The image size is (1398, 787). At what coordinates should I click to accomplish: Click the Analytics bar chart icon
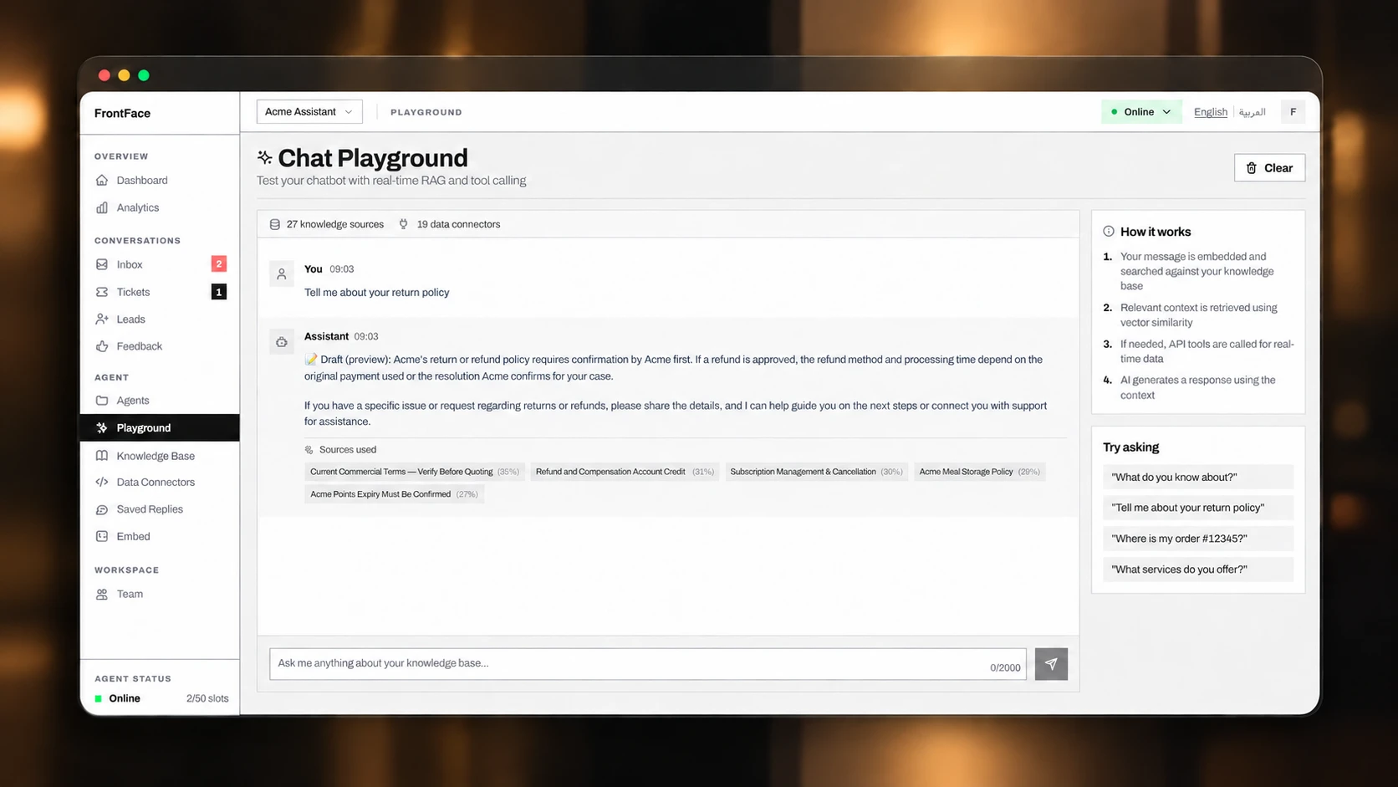click(102, 207)
